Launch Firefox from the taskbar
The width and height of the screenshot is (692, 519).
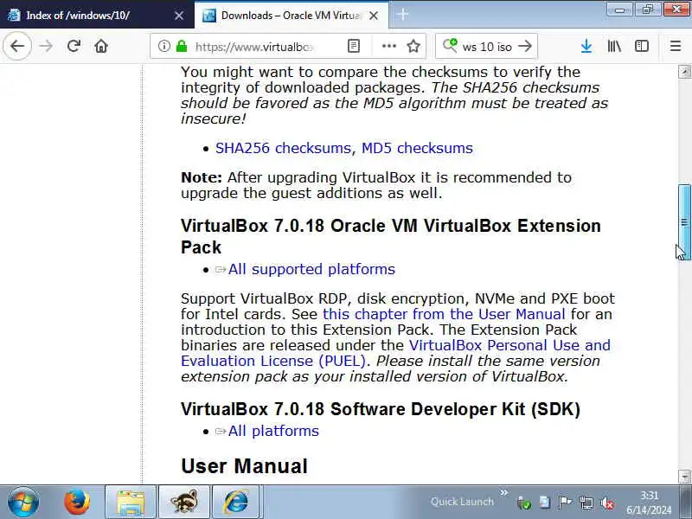(x=77, y=502)
